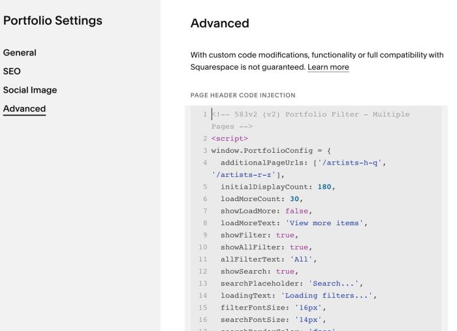This screenshot has height=331, width=457.
Task: Click the allFilterText 'All' string
Action: point(301,260)
